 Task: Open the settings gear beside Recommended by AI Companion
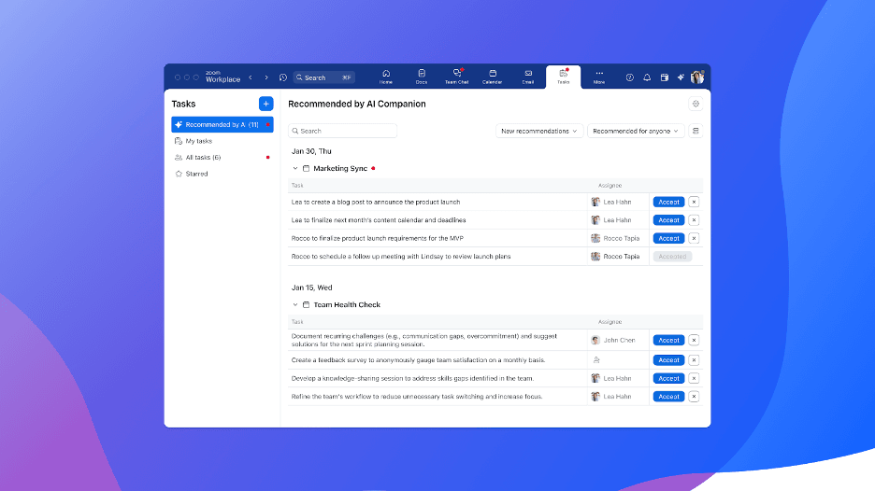(x=695, y=104)
